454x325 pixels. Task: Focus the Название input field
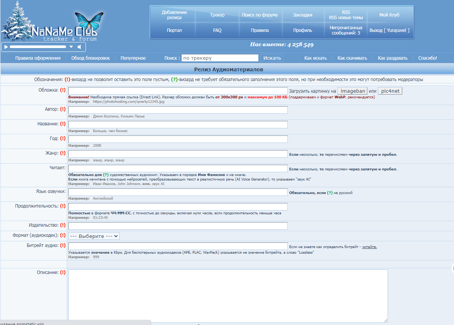click(178, 125)
